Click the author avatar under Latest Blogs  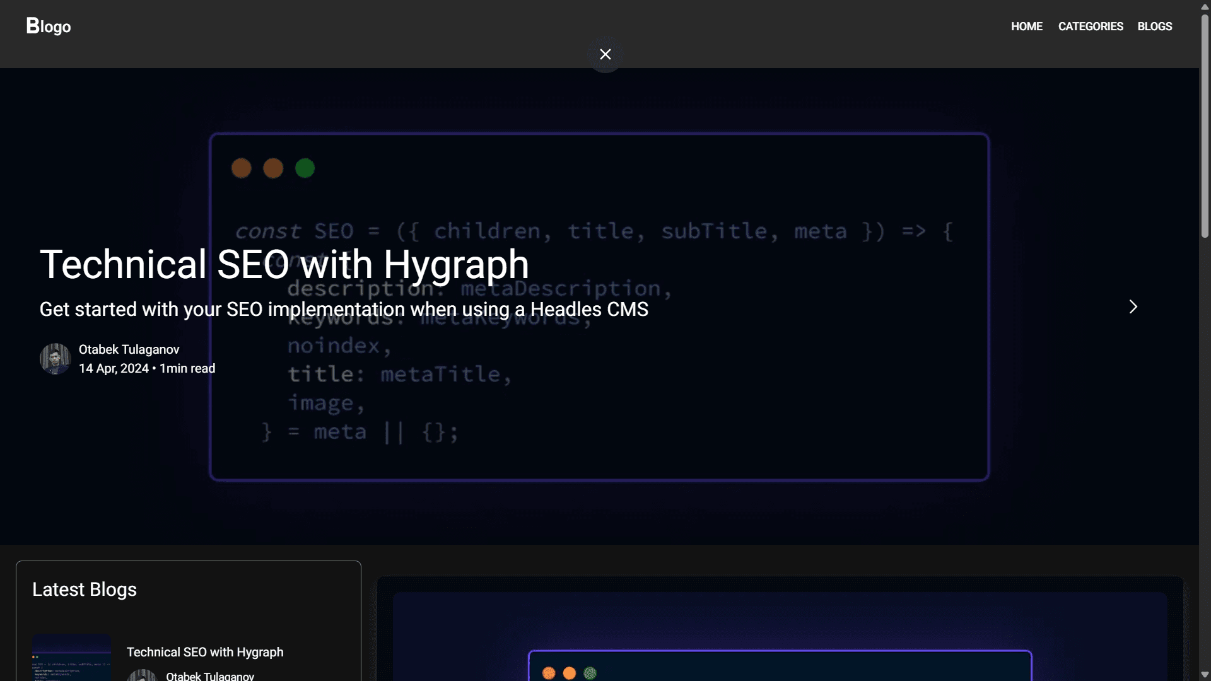pos(142,675)
